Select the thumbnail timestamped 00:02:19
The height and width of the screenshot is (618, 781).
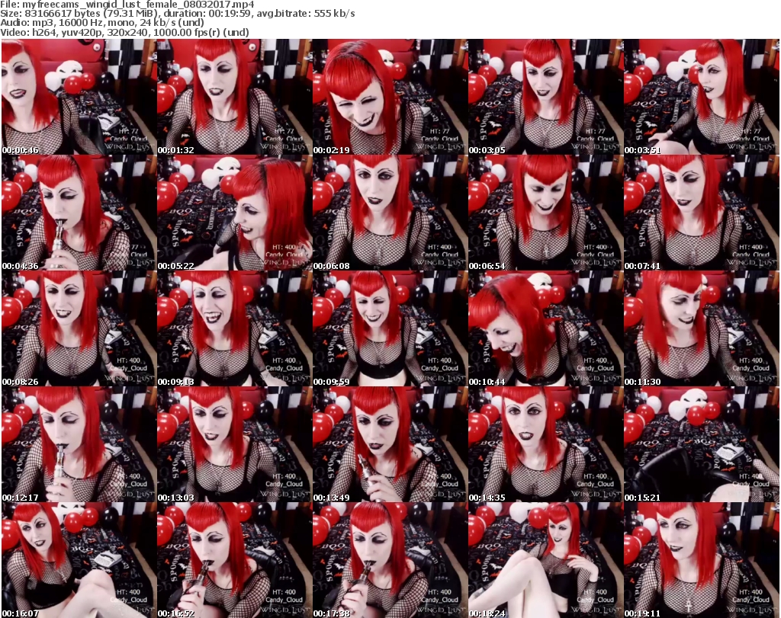(390, 97)
